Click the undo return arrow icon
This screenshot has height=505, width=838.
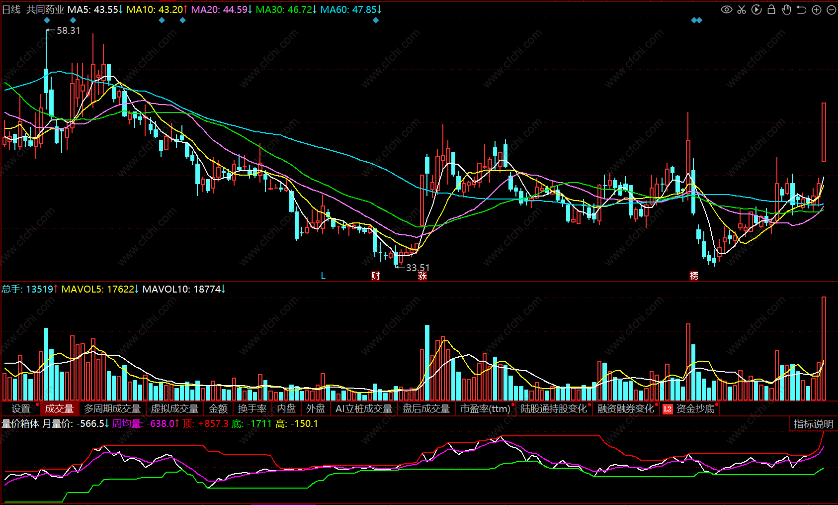point(801,9)
